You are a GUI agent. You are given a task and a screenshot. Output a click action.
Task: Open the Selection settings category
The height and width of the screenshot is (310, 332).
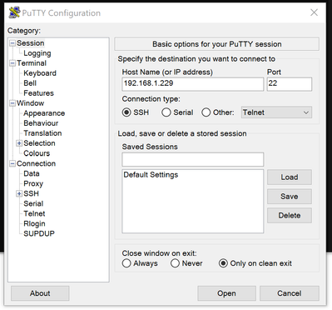39,143
